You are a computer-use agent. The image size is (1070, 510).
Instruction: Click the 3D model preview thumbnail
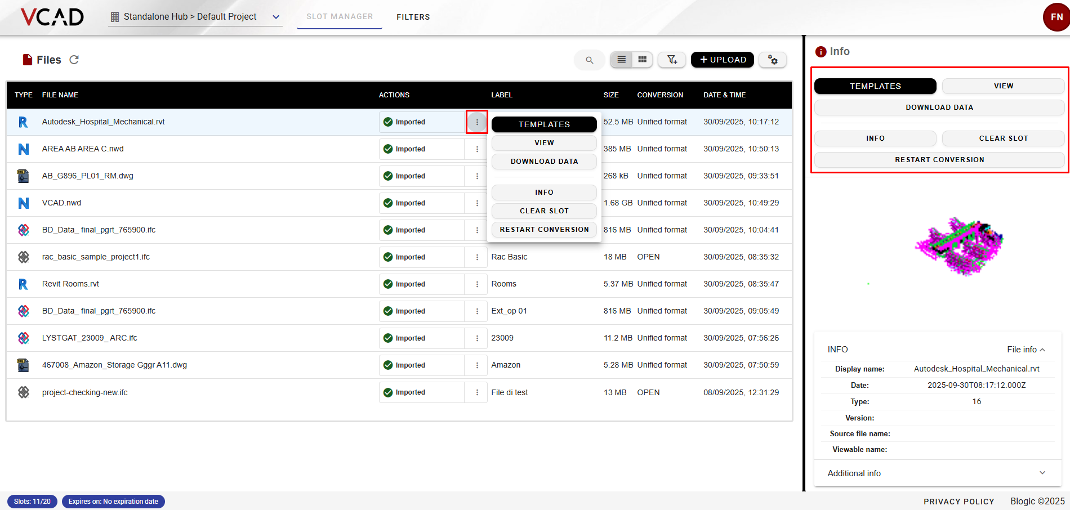point(960,247)
